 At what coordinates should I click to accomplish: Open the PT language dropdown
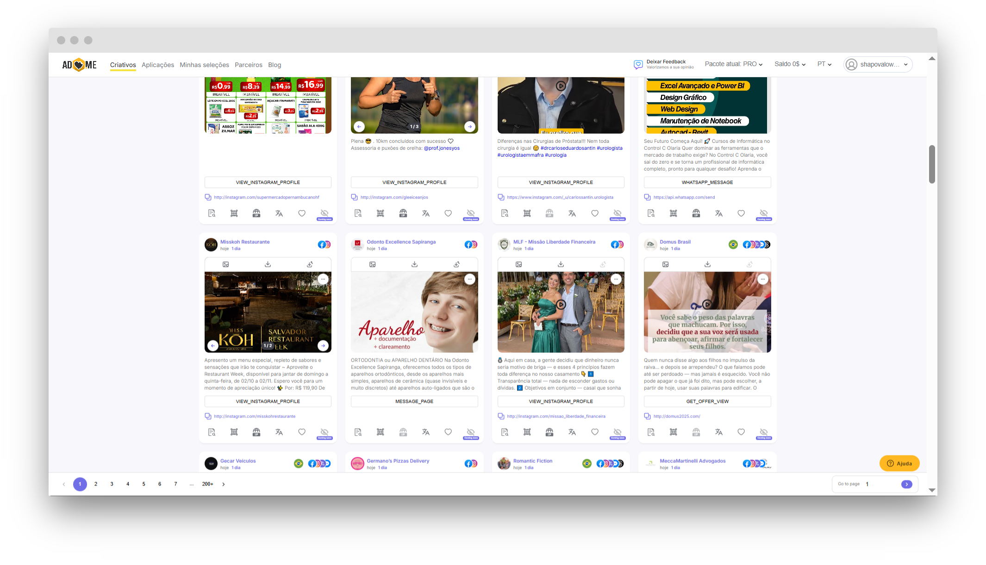click(824, 64)
